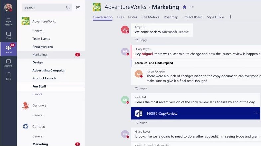Select the General channel under AdventureWorks

click(x=38, y=31)
